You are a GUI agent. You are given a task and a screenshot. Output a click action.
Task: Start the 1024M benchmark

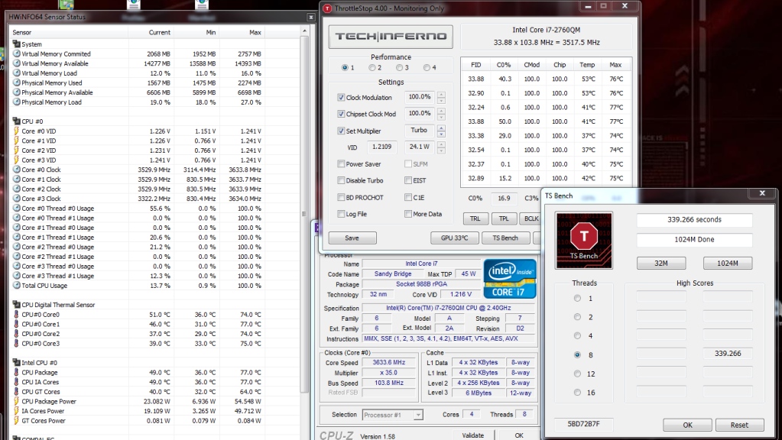click(727, 264)
